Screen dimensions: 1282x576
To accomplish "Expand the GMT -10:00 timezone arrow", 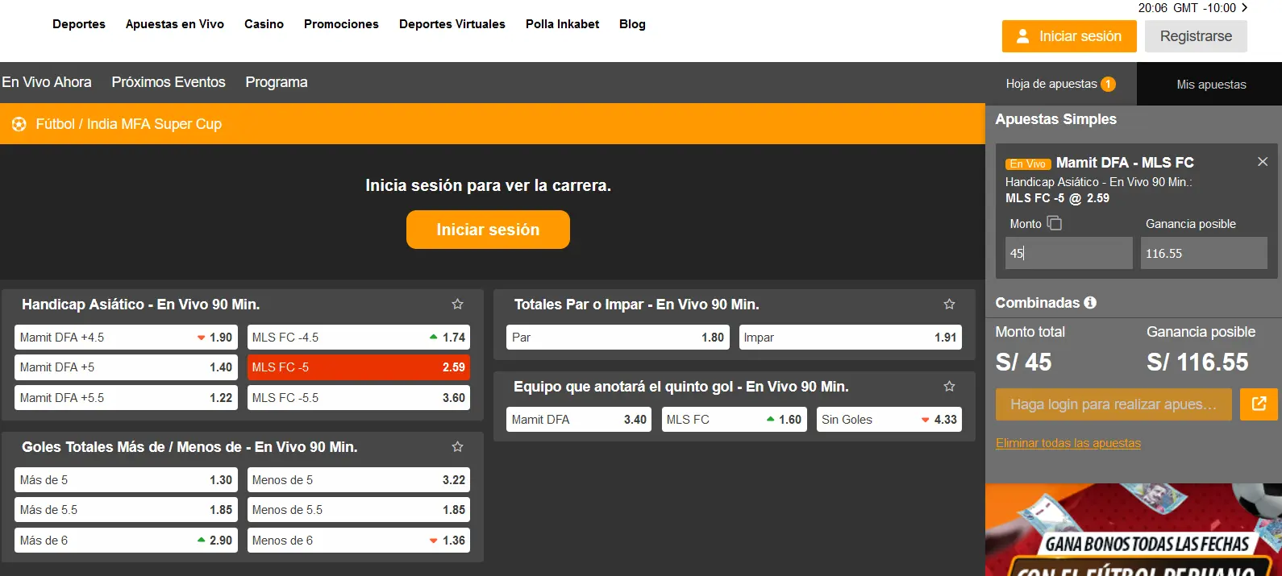I will 1244,8.
